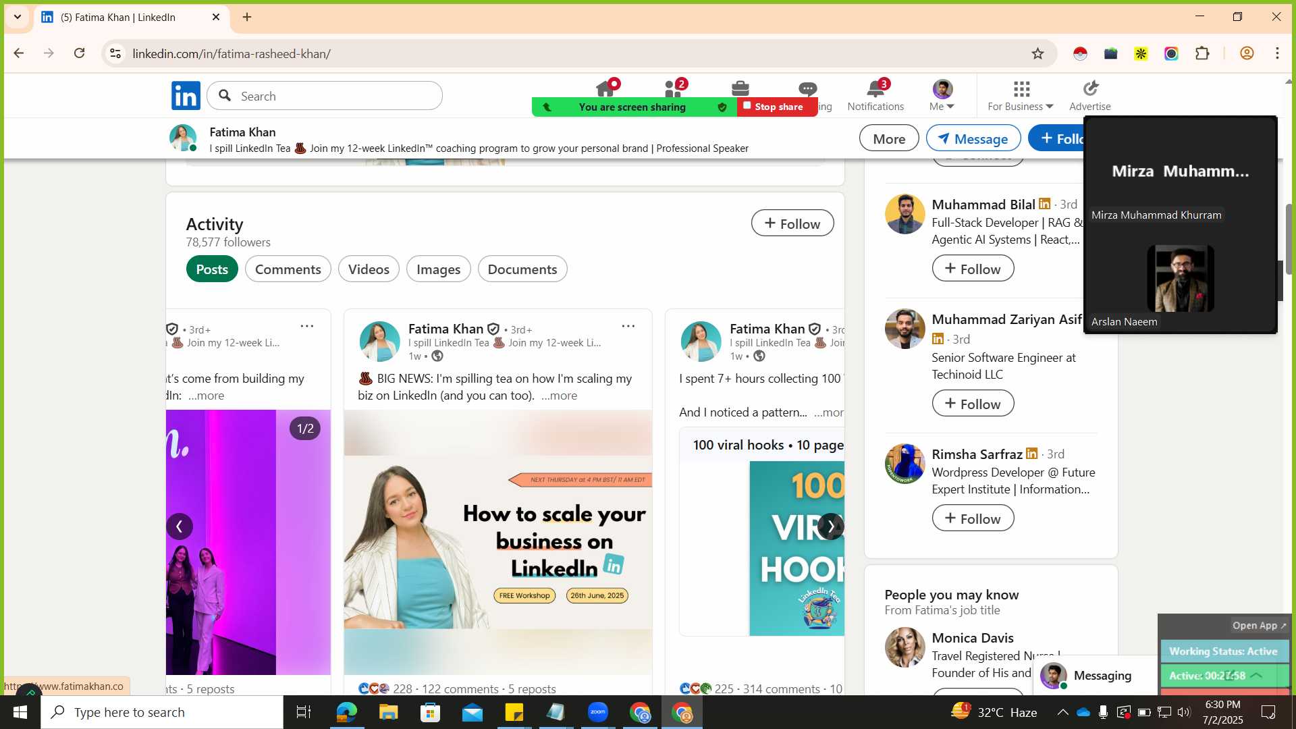1296x729 pixels.
Task: Expand '...more' on the BIG NEWS post
Action: pos(559,396)
